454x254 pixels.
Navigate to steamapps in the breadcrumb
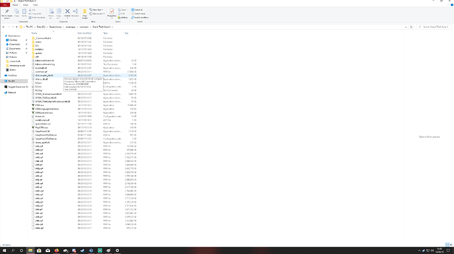coord(70,27)
